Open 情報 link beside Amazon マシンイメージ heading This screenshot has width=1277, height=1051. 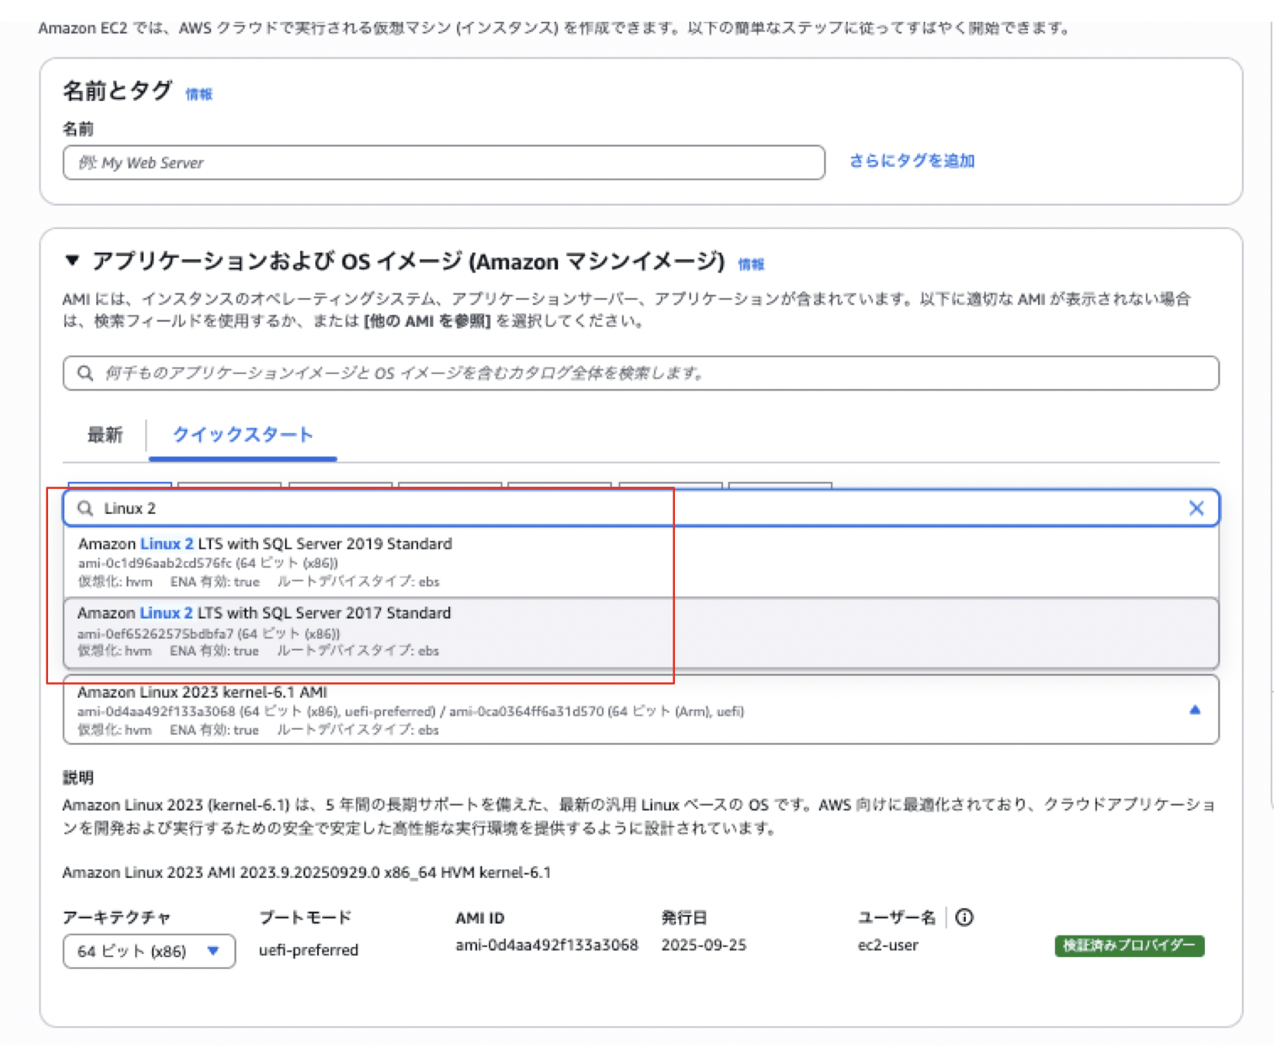click(x=751, y=265)
